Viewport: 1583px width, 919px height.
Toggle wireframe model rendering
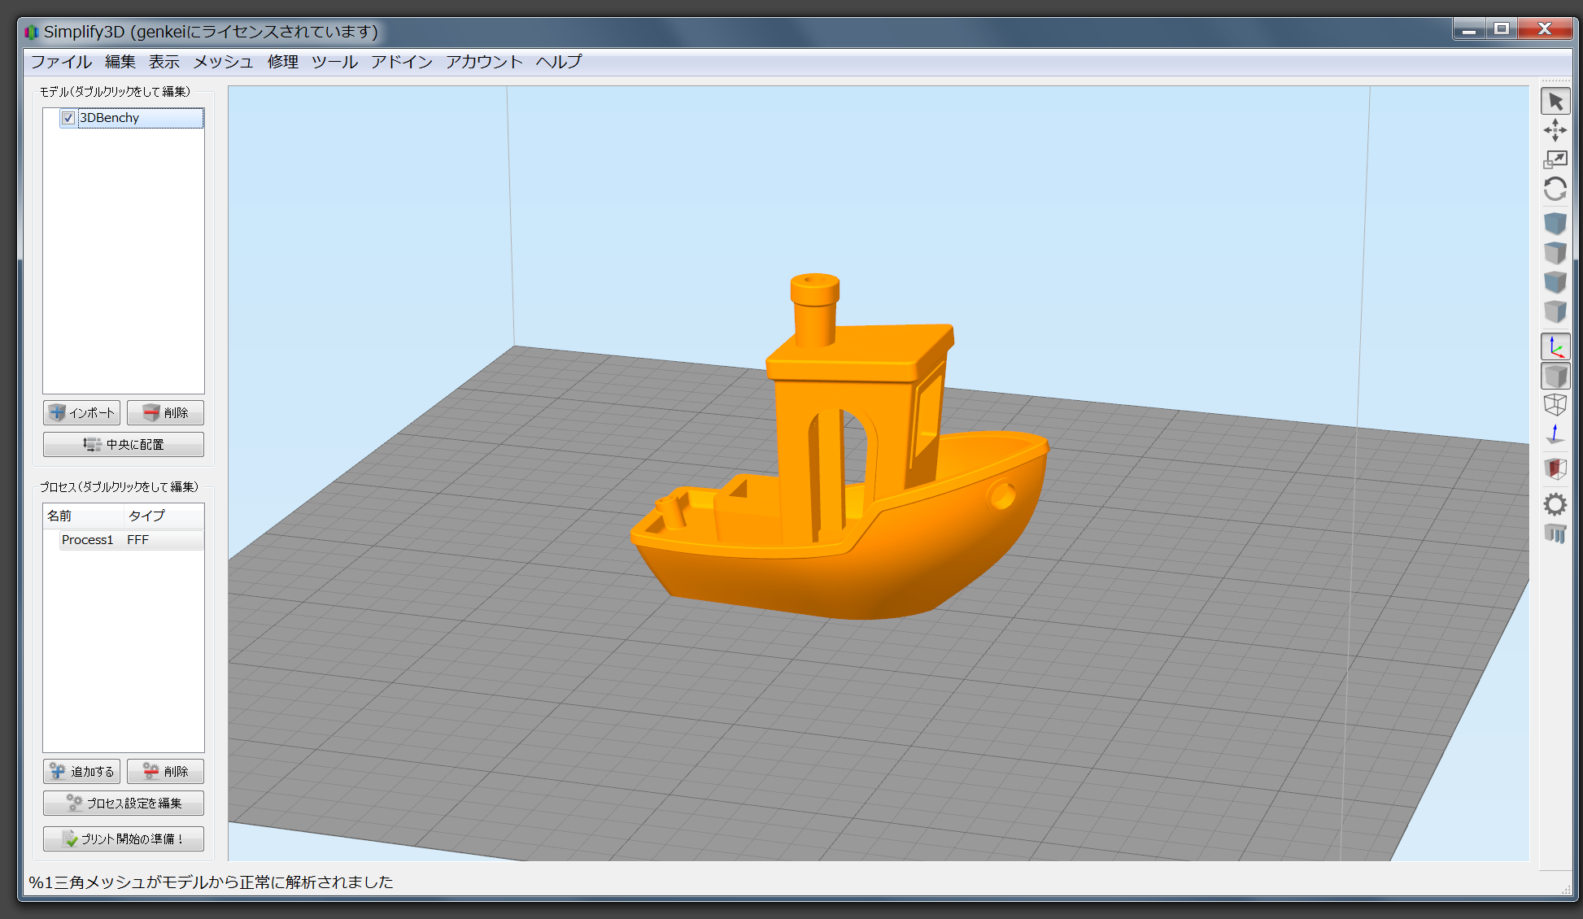point(1555,405)
